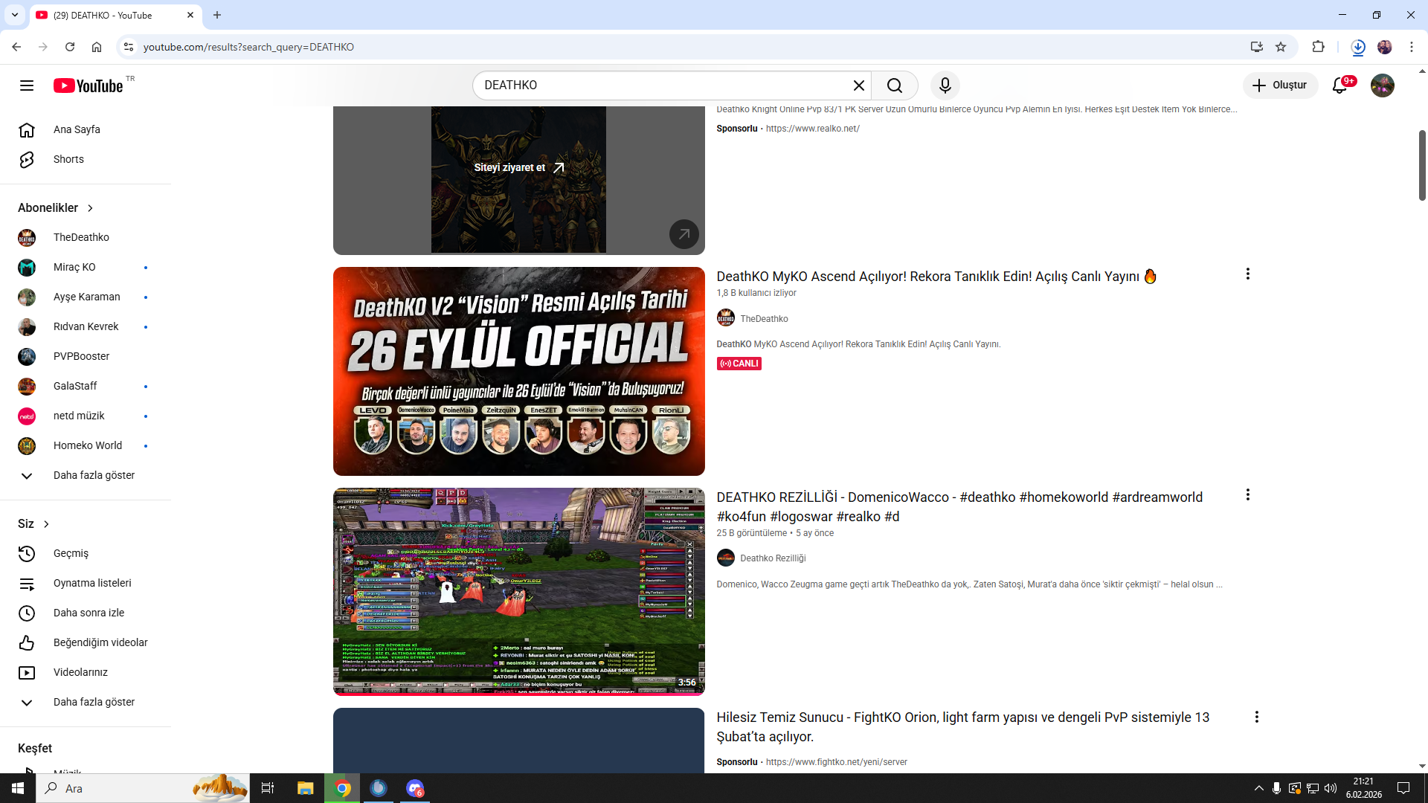
Task: Click the CANLI live badge
Action: click(739, 364)
